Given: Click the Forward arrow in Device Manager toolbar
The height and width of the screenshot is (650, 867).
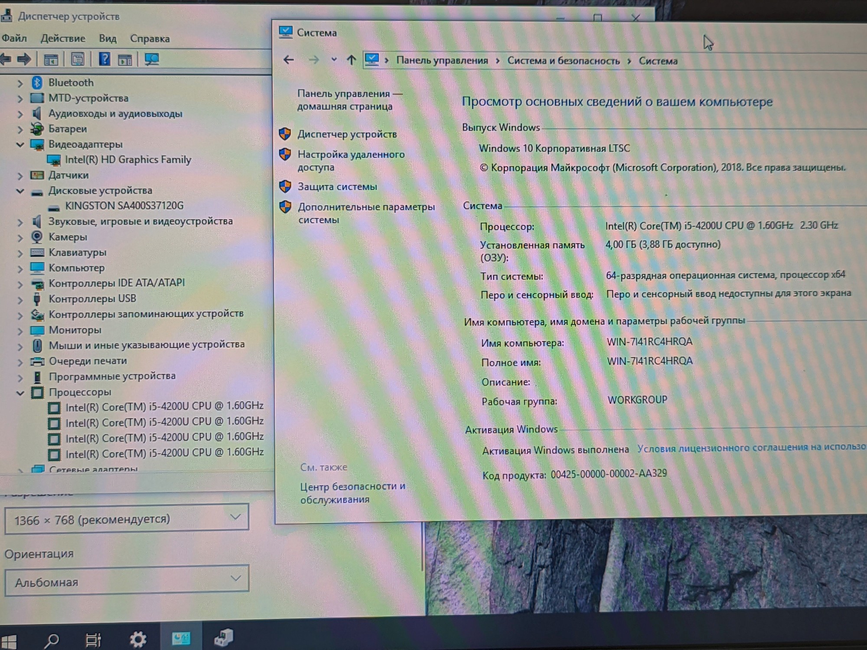Looking at the screenshot, I should tap(24, 59).
